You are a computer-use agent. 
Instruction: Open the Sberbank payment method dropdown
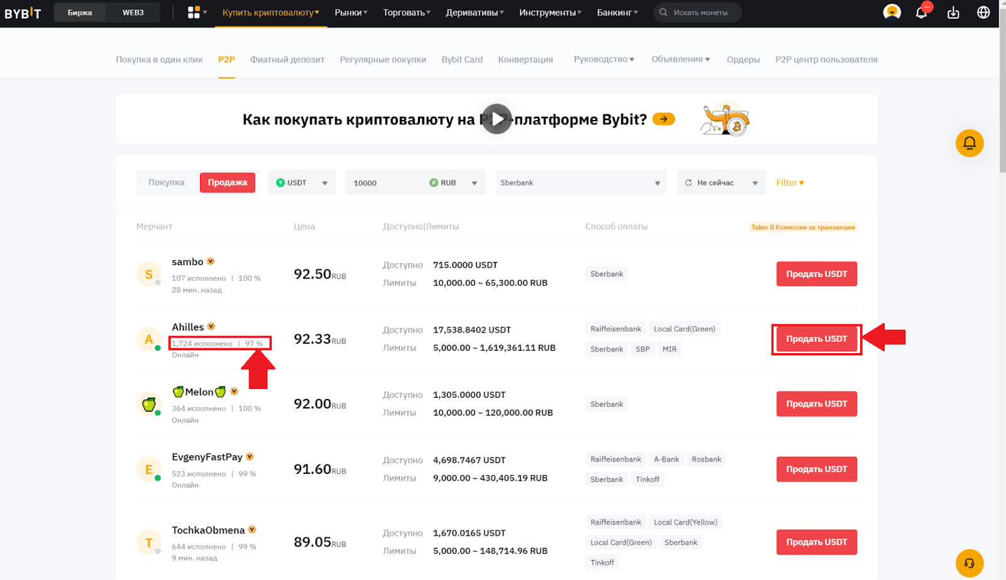tap(581, 182)
